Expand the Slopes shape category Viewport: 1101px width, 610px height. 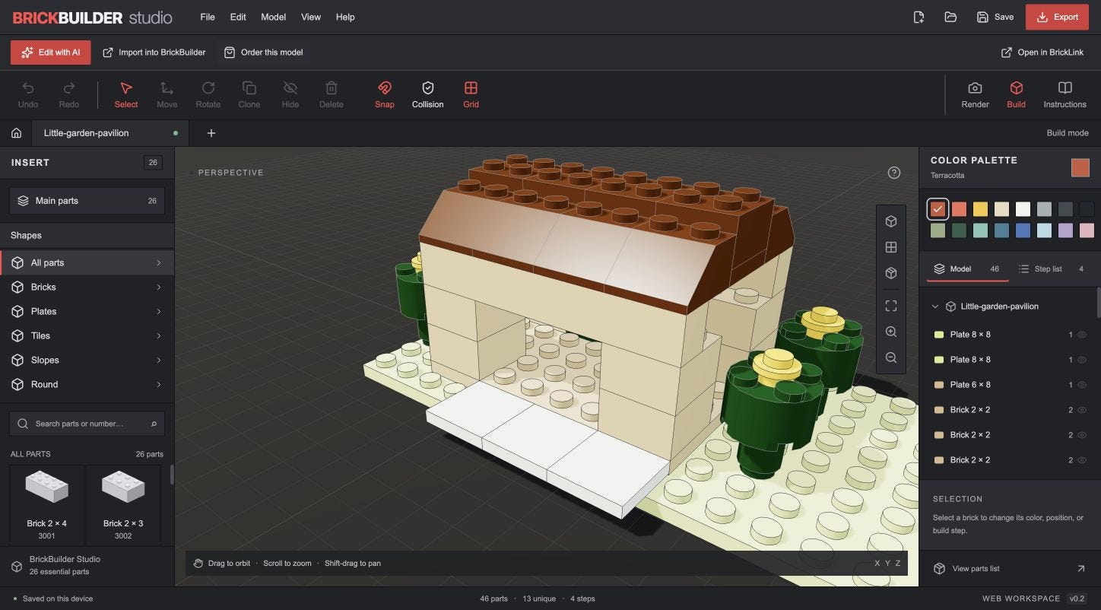(87, 360)
